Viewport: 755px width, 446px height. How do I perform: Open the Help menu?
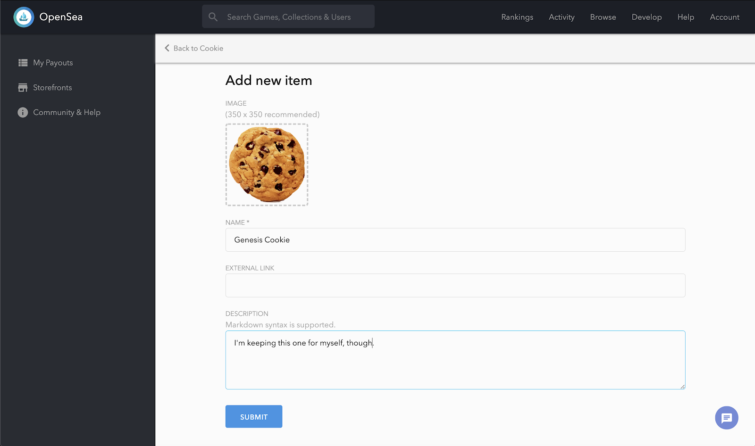point(685,17)
